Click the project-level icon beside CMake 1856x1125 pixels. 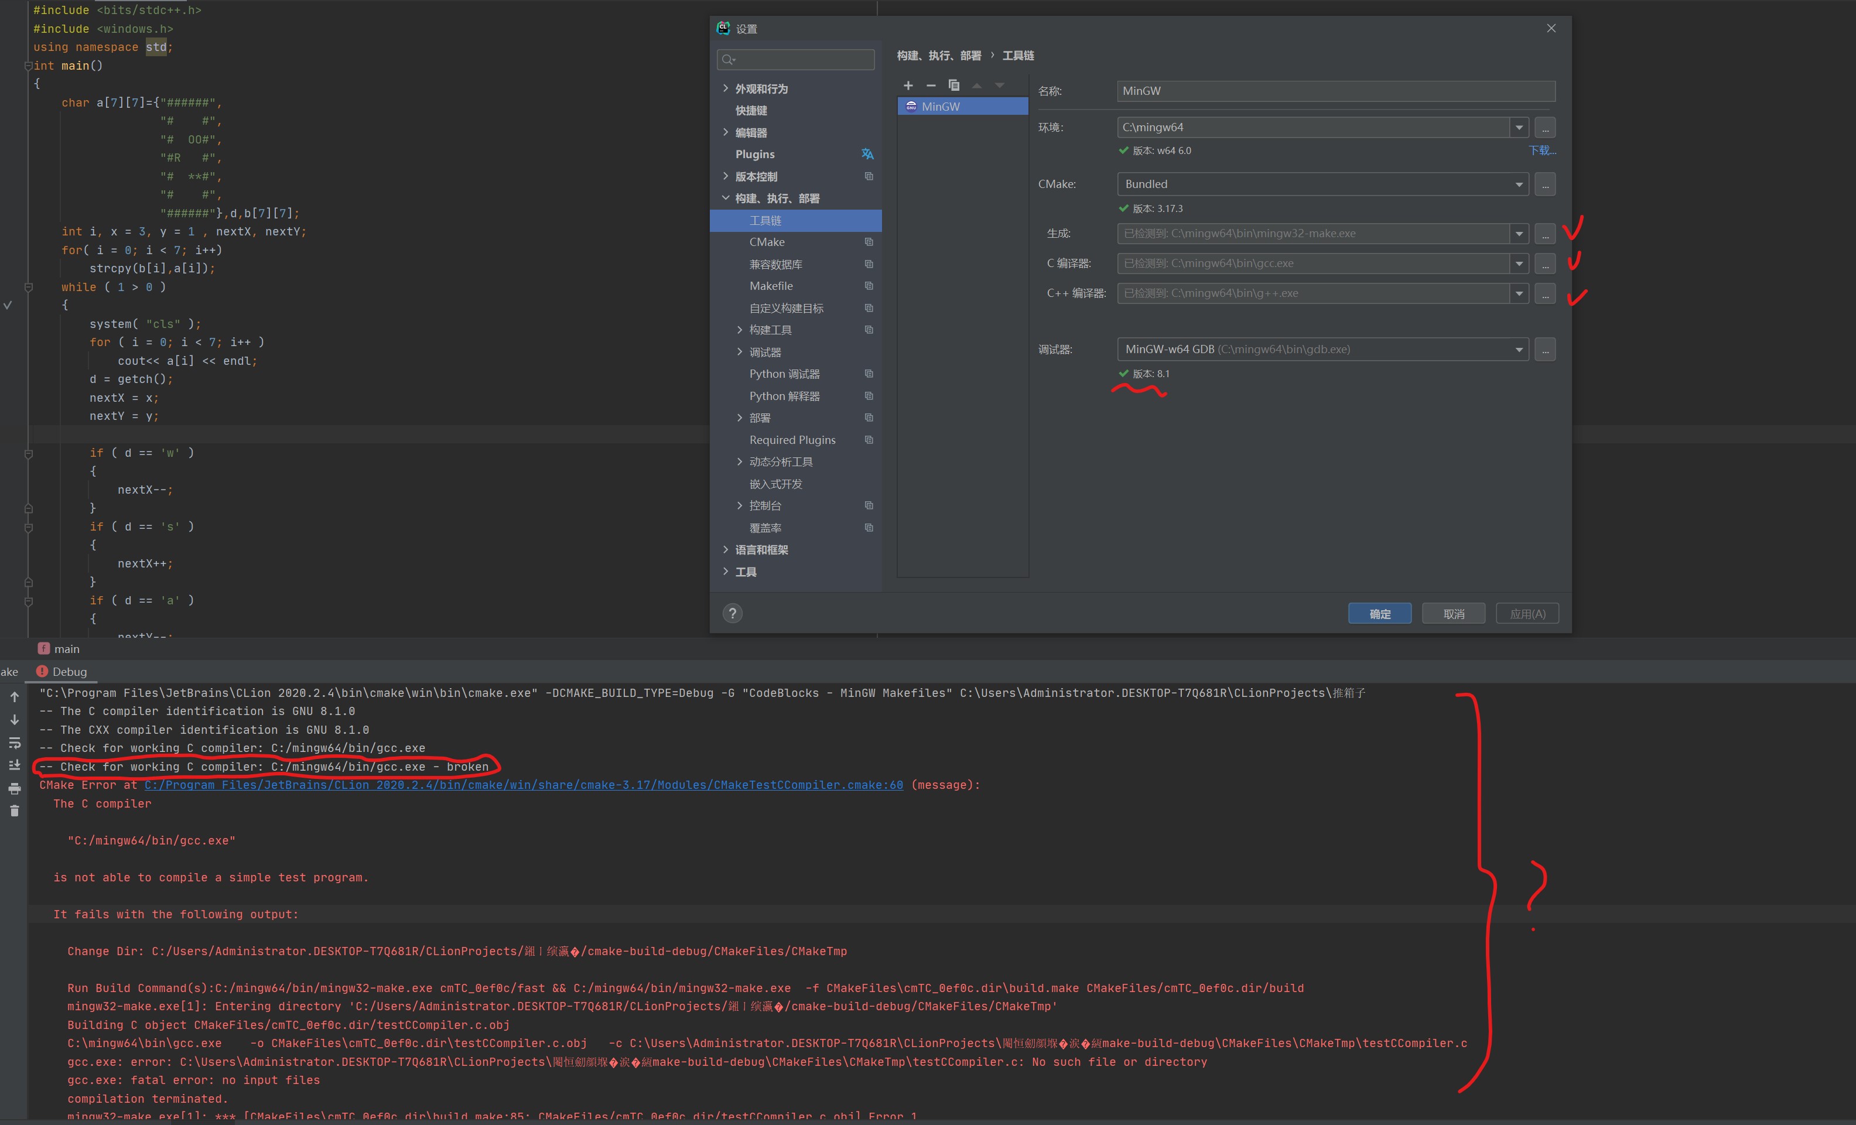[x=869, y=242]
